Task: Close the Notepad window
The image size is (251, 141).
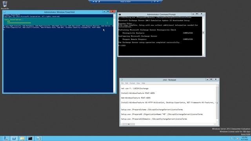Action: tap(216, 79)
